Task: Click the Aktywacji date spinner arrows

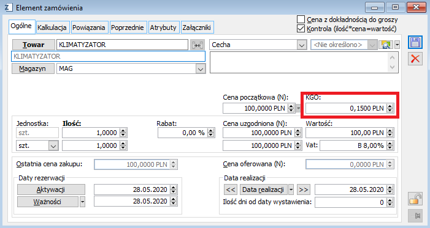Action: tap(173, 189)
